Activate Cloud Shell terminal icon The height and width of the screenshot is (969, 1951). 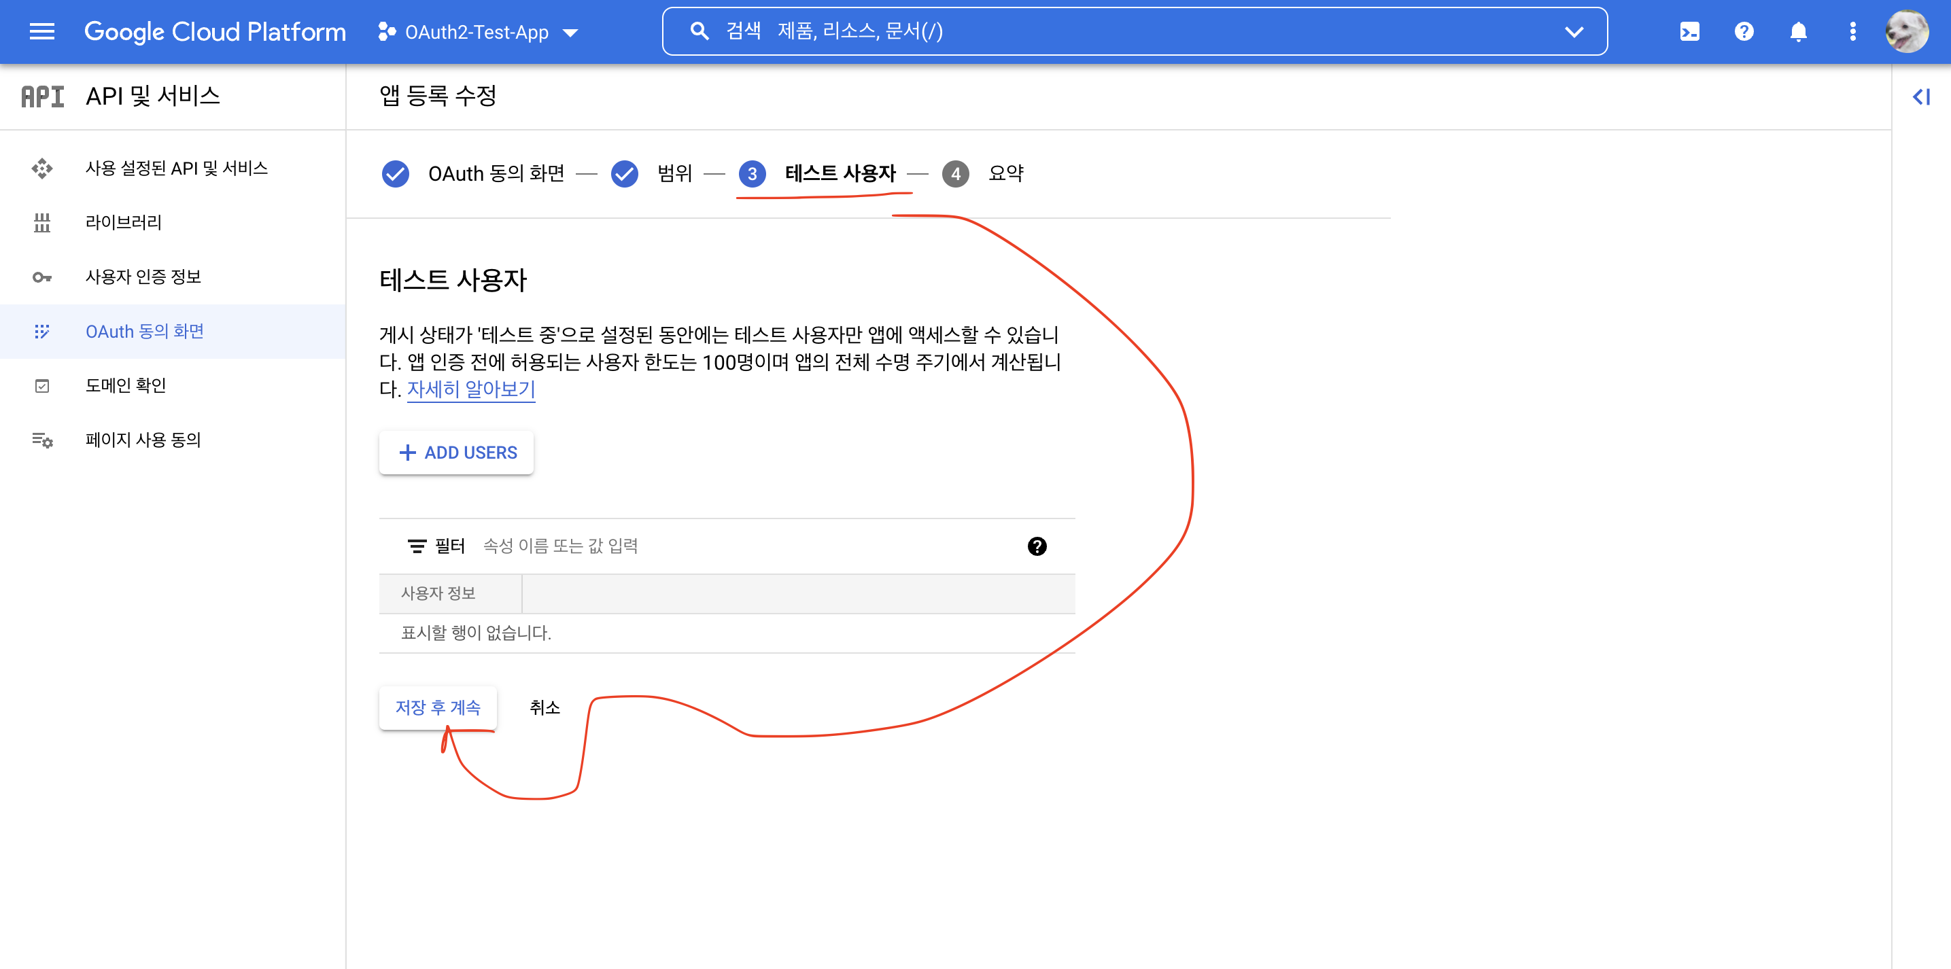point(1689,31)
